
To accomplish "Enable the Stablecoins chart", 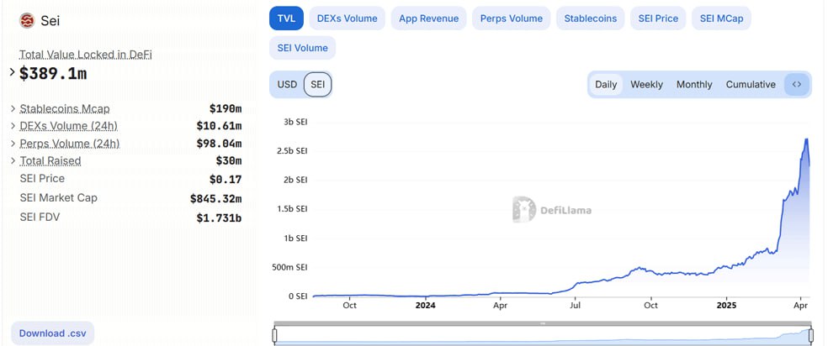I will 591,18.
